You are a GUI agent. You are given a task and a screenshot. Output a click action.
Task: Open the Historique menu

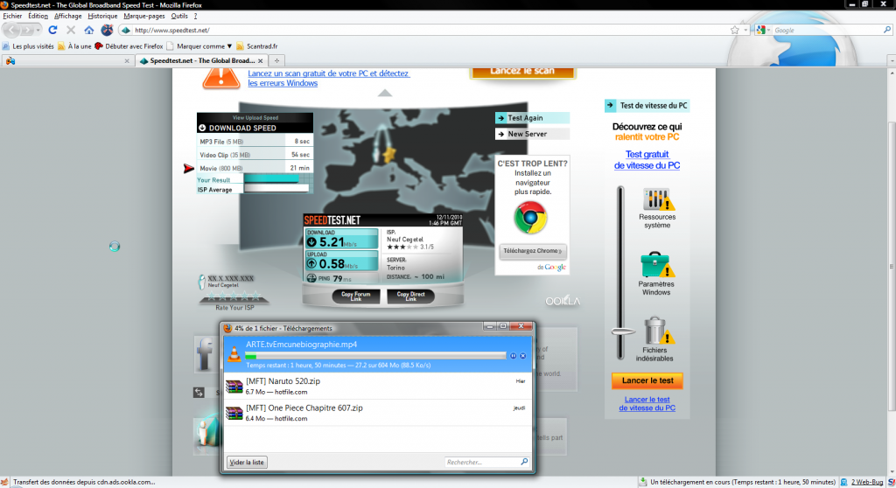103,16
